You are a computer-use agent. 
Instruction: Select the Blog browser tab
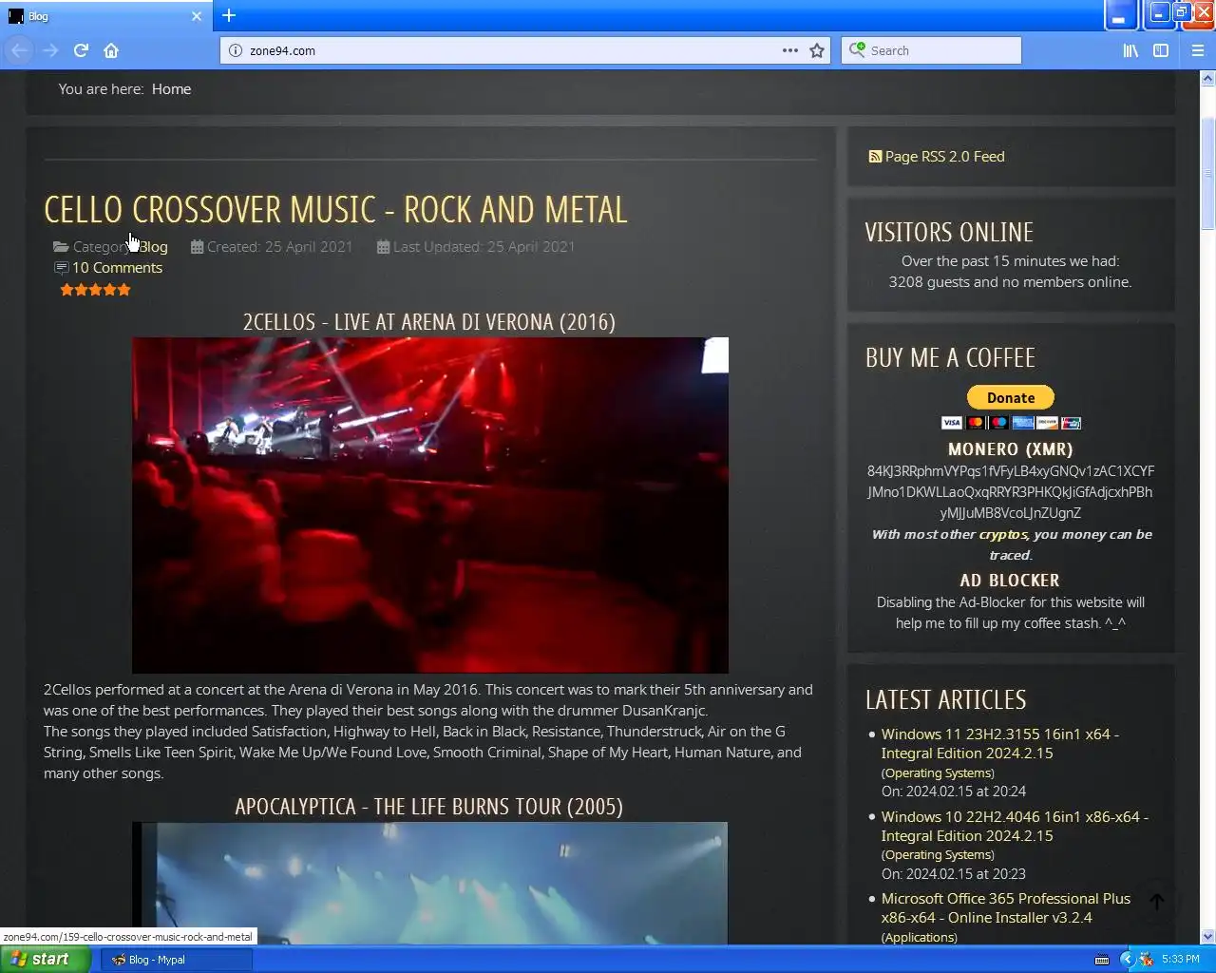106,16
